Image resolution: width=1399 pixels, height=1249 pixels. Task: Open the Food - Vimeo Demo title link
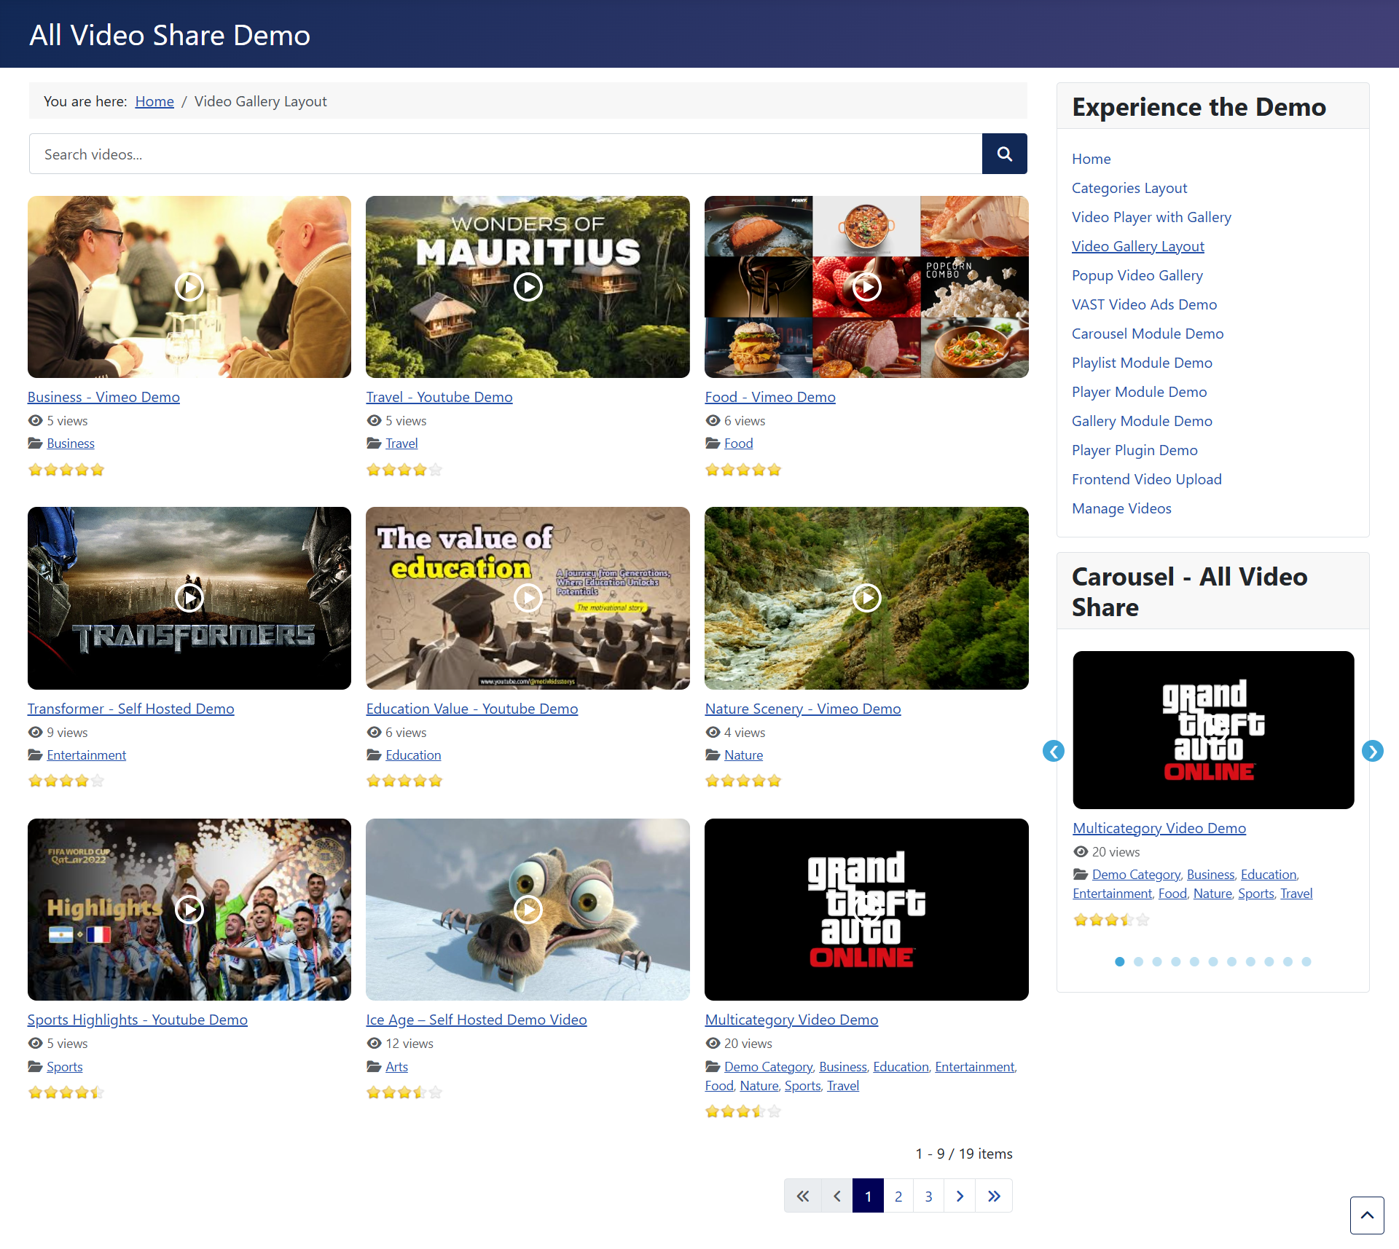click(x=770, y=397)
